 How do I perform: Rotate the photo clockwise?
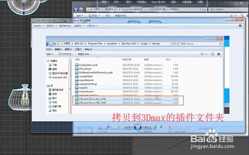coord(161,127)
